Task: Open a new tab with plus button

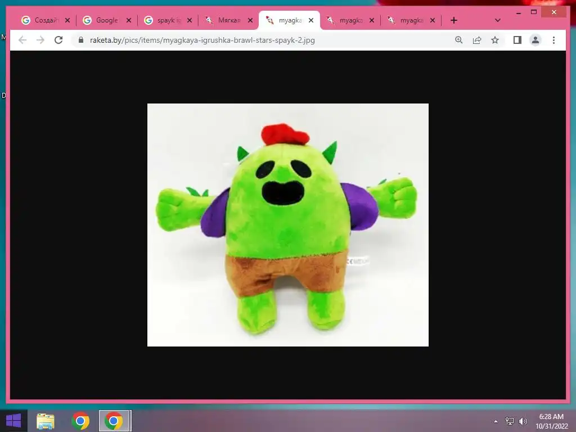Action: (x=454, y=20)
